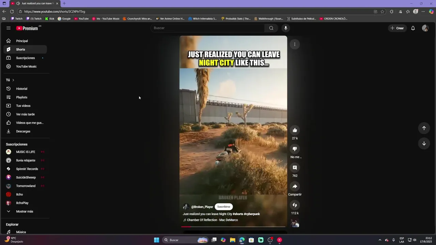The height and width of the screenshot is (245, 436).
Task: Show hidden system tray icons chevron
Action: click(380, 240)
